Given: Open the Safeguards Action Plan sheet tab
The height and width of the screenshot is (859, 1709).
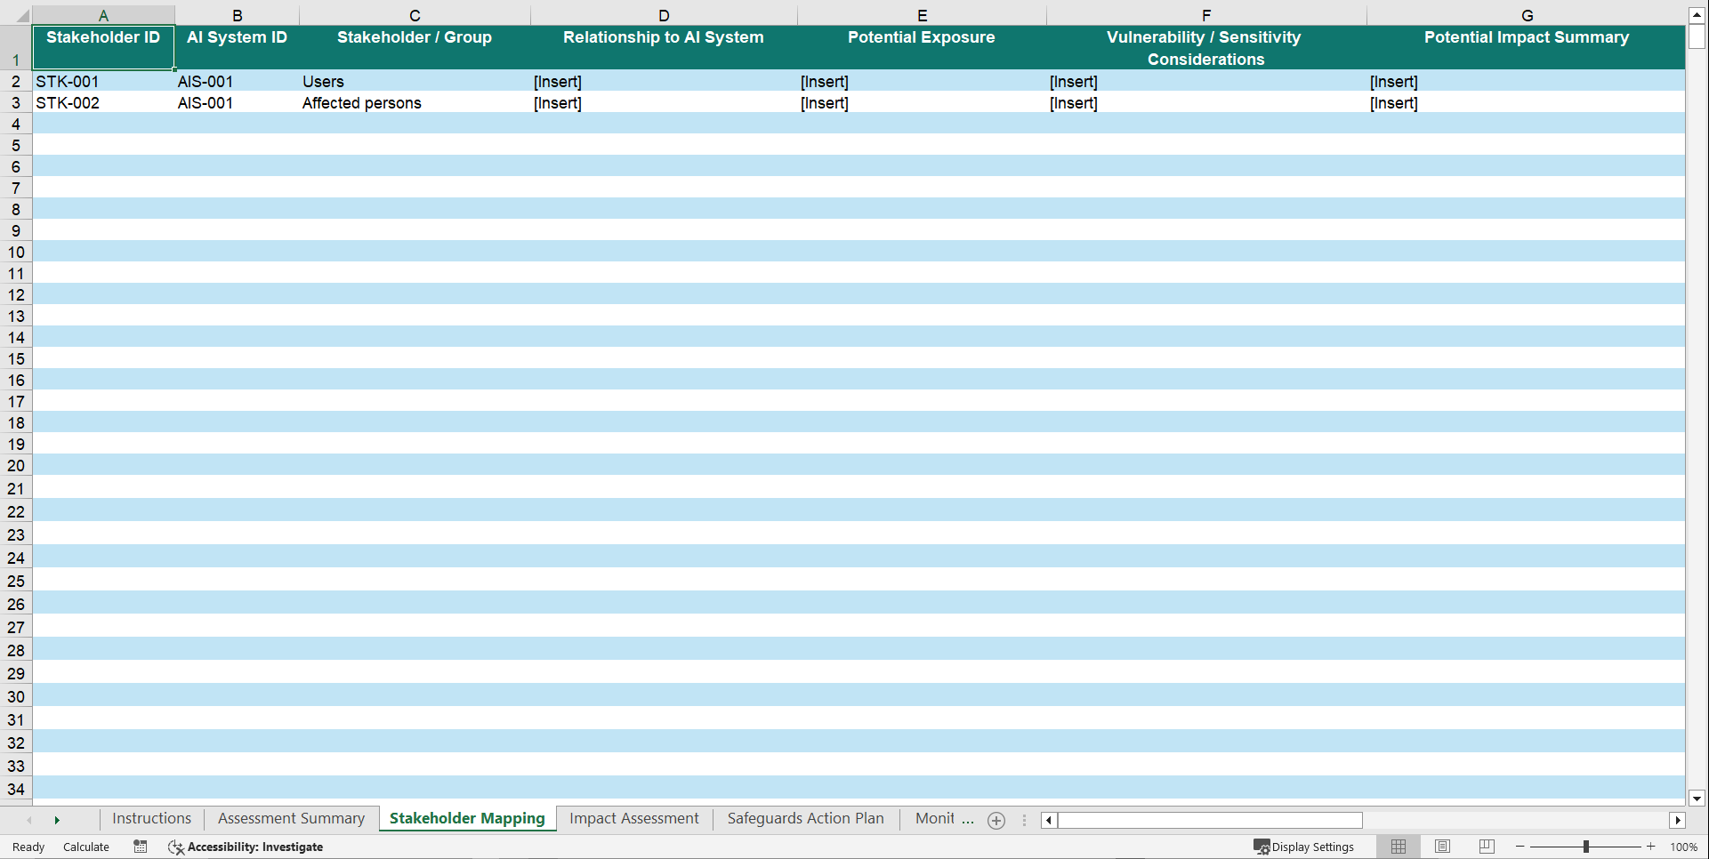Looking at the screenshot, I should tap(805, 819).
